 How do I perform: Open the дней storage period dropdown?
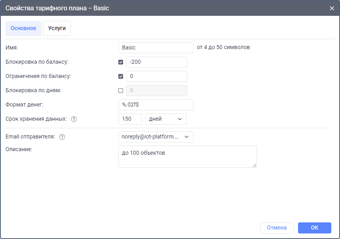tap(165, 119)
